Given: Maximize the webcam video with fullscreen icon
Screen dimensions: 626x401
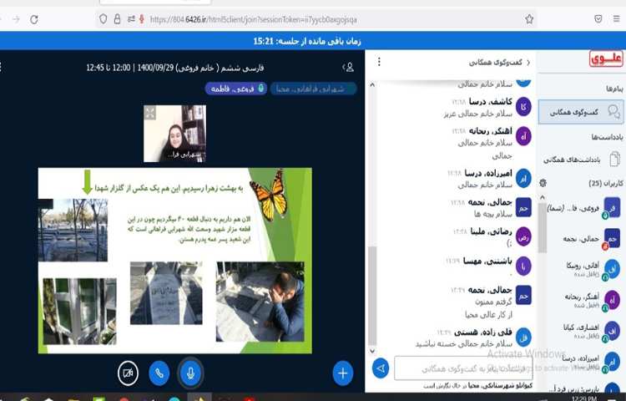Looking at the screenshot, I should (150, 113).
